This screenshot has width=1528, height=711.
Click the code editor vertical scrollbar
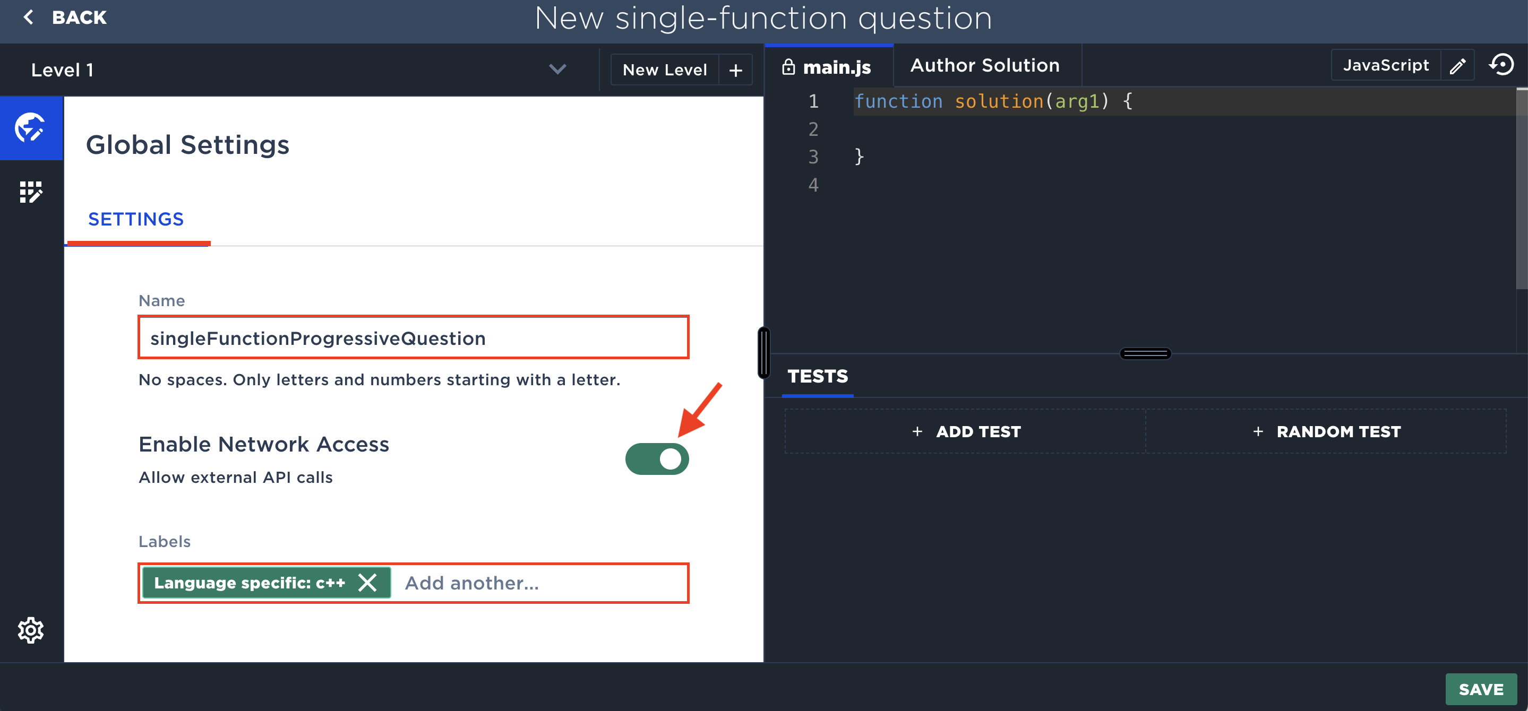point(1522,188)
